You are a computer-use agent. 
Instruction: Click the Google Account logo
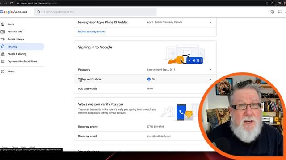[13, 12]
